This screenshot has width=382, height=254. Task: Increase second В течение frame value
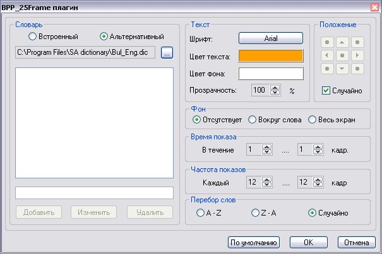point(318,147)
